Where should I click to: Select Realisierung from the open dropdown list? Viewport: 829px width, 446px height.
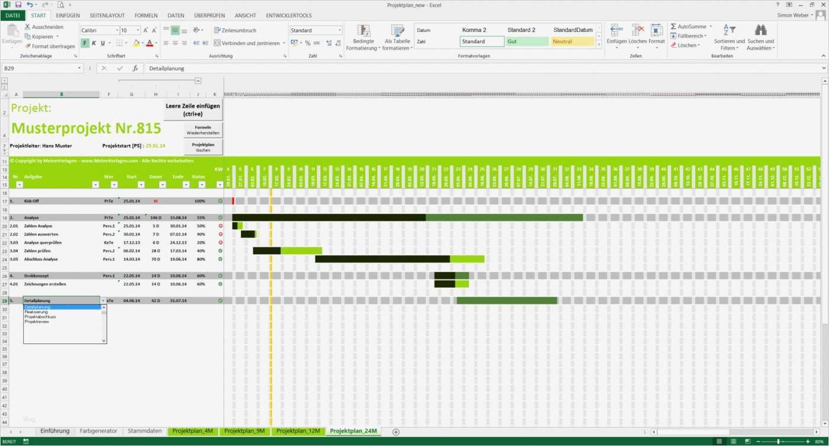click(37, 312)
